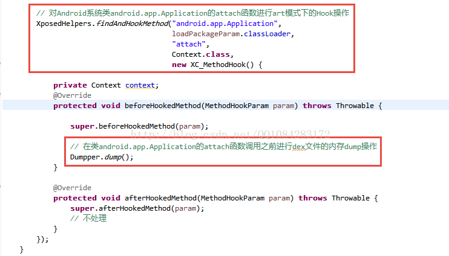Click Throwable in afterHookedMethod signature
Viewport: 449px width, 256px height.
point(350,198)
